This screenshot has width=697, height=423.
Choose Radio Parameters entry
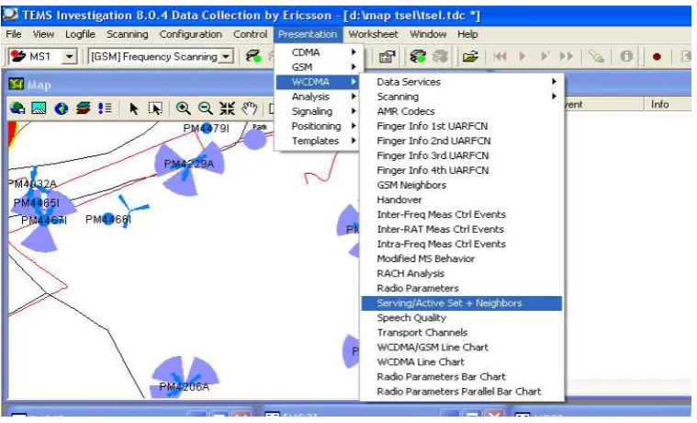pyautogui.click(x=461, y=288)
